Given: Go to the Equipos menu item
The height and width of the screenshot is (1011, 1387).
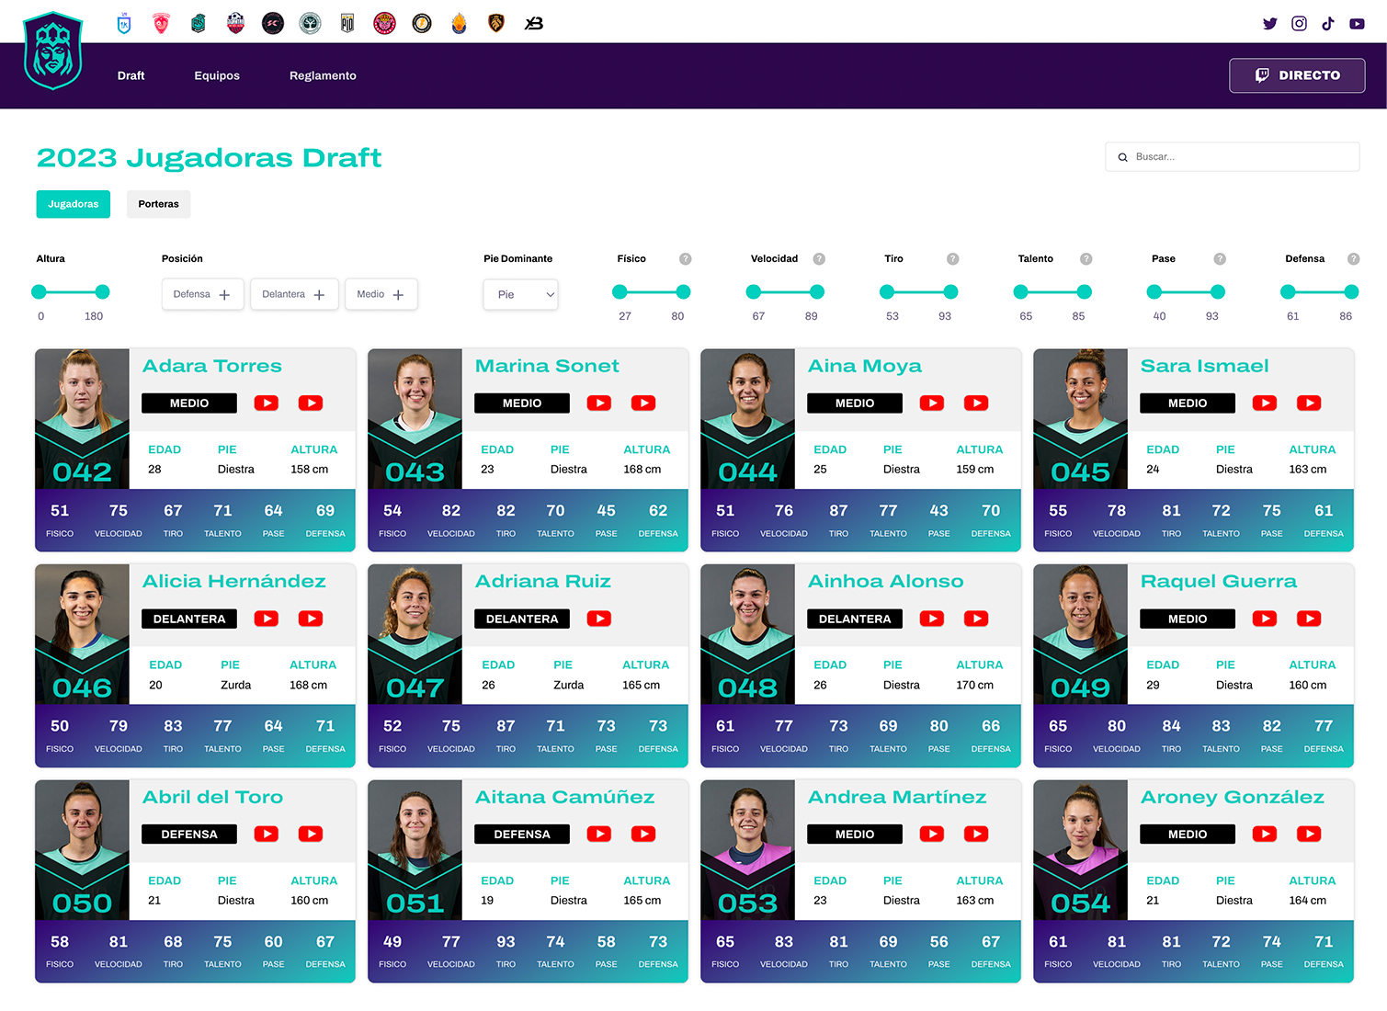Looking at the screenshot, I should pos(217,75).
